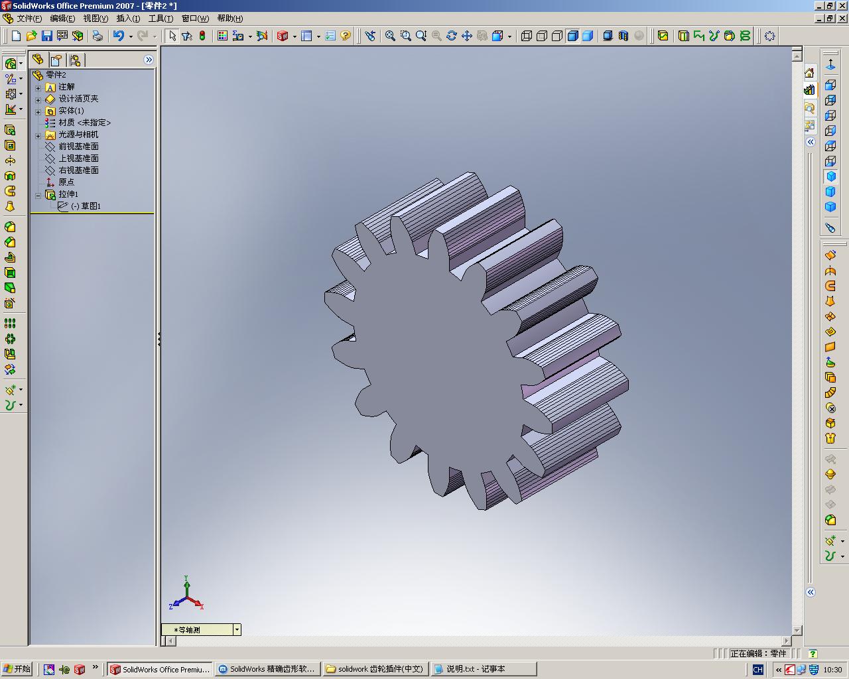Switch to plain Shaded display
Viewport: 849px width, 679px height.
(x=588, y=36)
